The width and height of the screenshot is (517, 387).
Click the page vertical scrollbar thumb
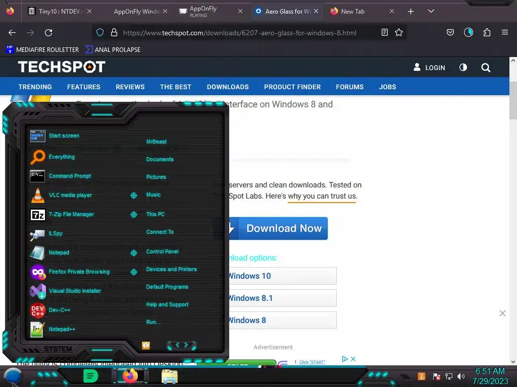[513, 100]
